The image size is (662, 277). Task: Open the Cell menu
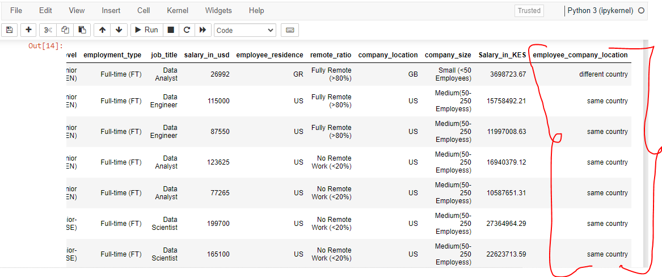tap(144, 11)
